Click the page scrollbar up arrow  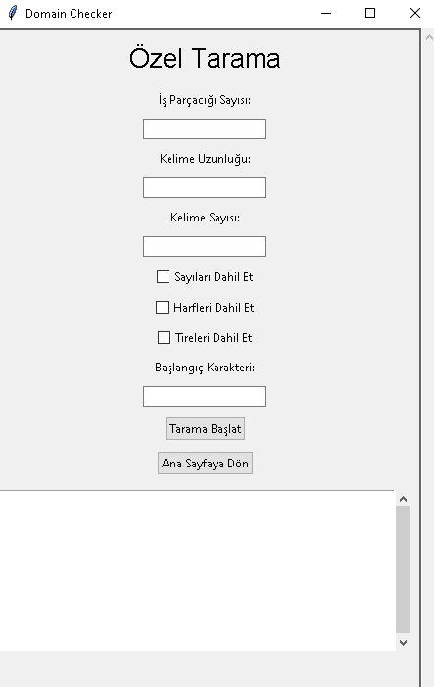[429, 37]
